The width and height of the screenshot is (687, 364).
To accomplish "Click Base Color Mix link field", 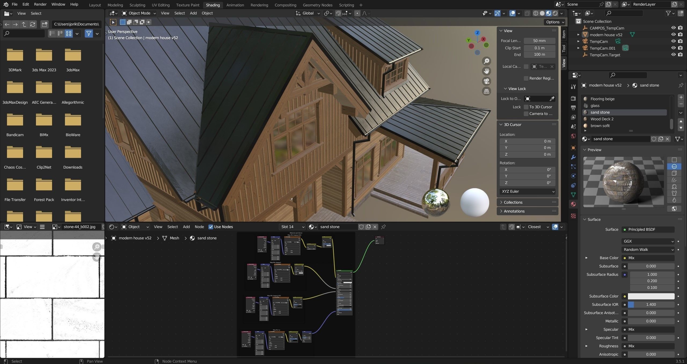I will 648,258.
